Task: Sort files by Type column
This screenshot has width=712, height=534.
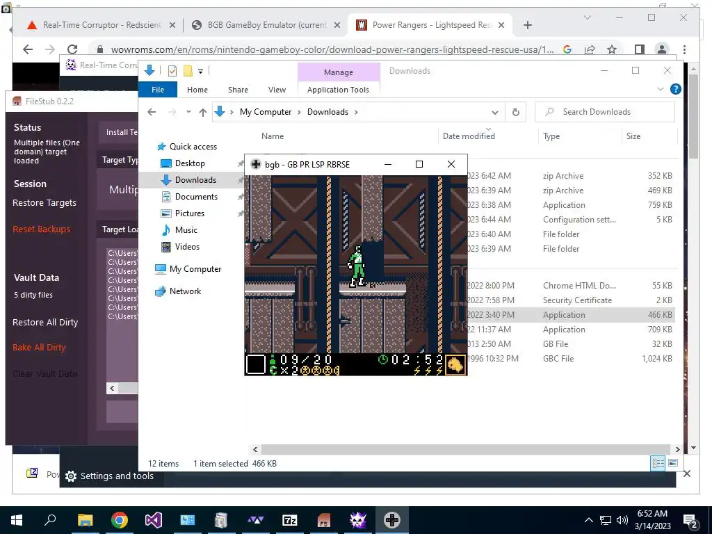Action: coord(551,136)
